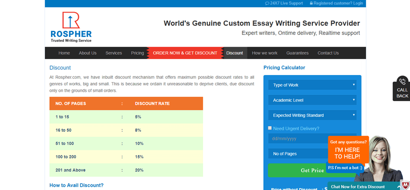Click ORDER NOW & GET DISCOUNT banner

[185, 53]
